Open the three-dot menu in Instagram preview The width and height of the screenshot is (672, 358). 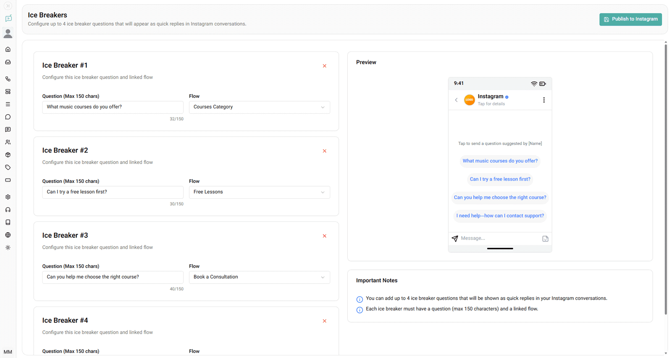tap(544, 100)
